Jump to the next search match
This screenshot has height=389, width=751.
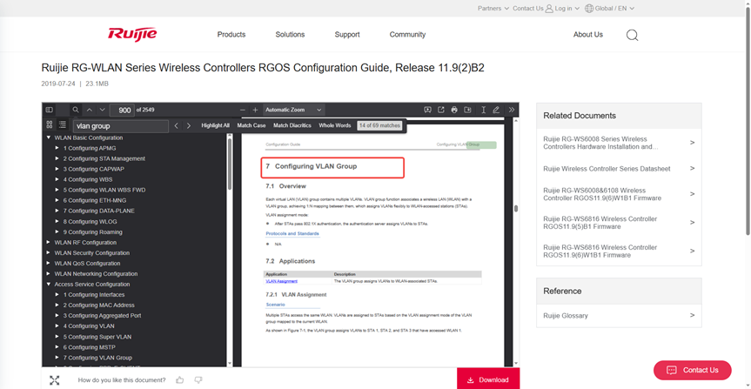(189, 125)
